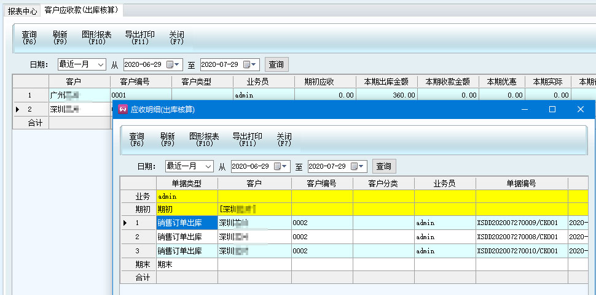Open calendar picker for main window start date 2020-06-29

(173, 64)
